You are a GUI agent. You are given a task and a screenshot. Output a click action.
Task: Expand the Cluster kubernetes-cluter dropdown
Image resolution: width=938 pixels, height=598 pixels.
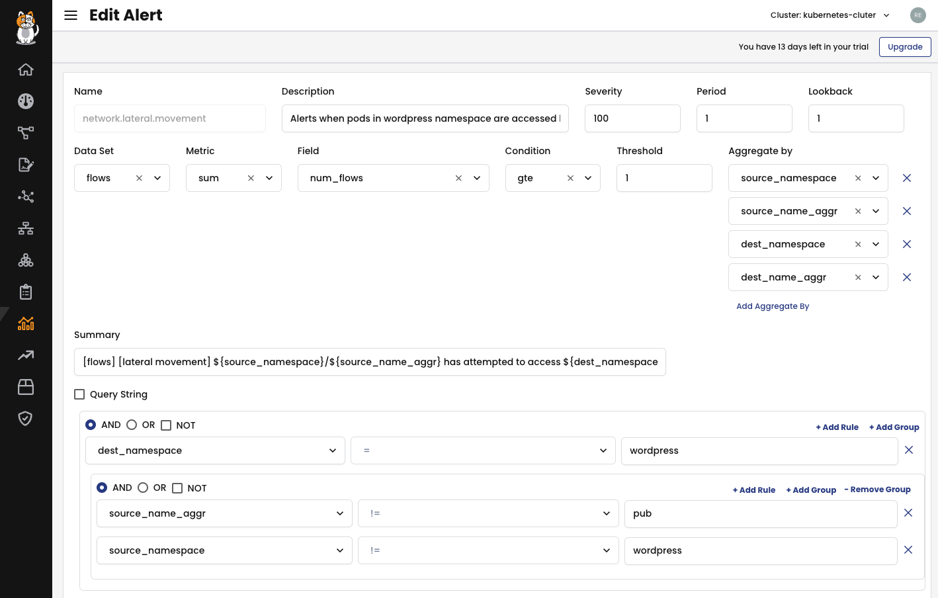830,15
